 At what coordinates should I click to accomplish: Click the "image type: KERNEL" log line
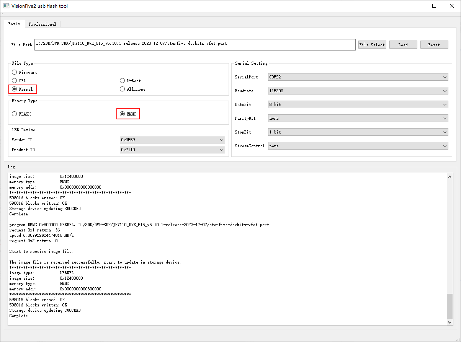click(x=42, y=273)
